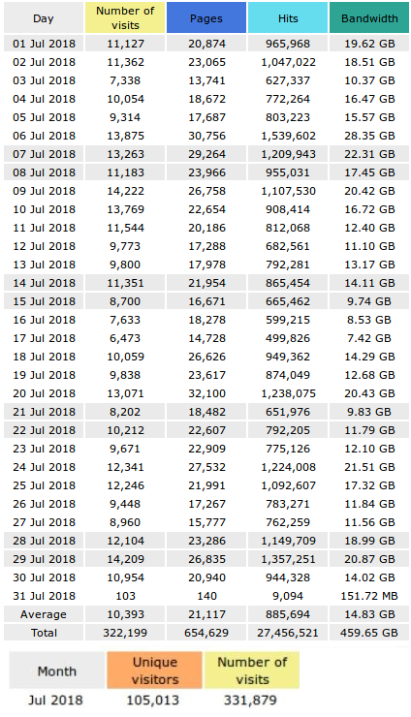Click the Total row label
This screenshot has height=717, width=411.
[x=44, y=633]
